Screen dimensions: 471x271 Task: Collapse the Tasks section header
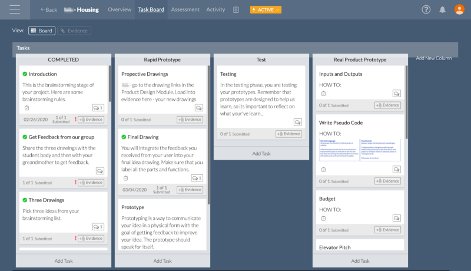(x=235, y=48)
